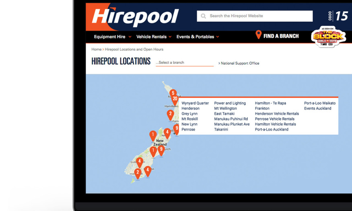Open the Select a branch dropdown

[185, 63]
